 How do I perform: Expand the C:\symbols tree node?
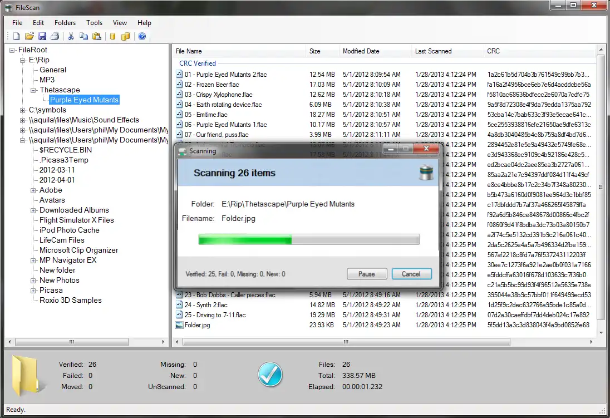[23, 110]
